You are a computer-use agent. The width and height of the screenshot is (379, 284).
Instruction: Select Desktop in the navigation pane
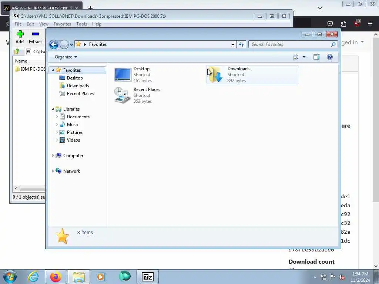(x=75, y=78)
